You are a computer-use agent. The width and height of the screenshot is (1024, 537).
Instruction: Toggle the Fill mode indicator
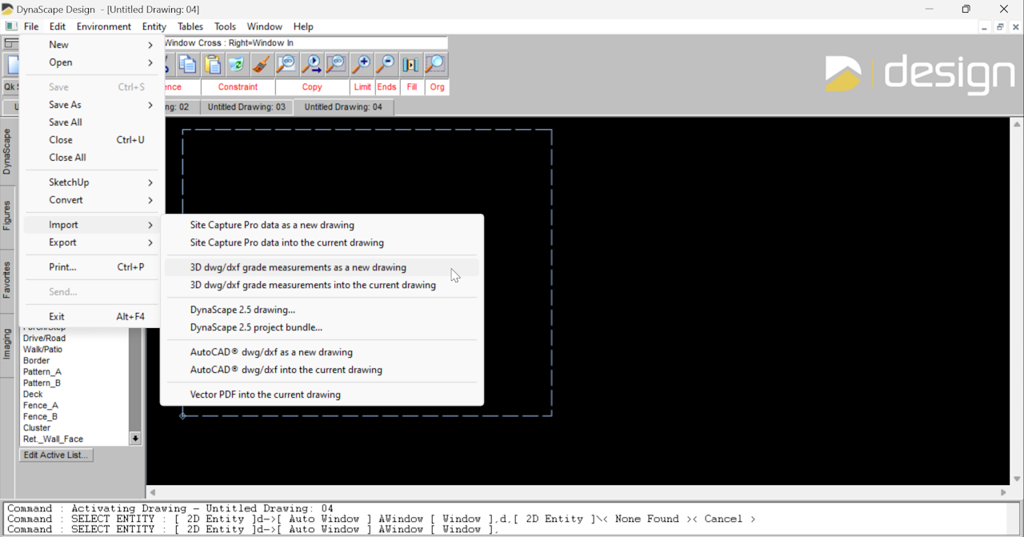click(412, 87)
